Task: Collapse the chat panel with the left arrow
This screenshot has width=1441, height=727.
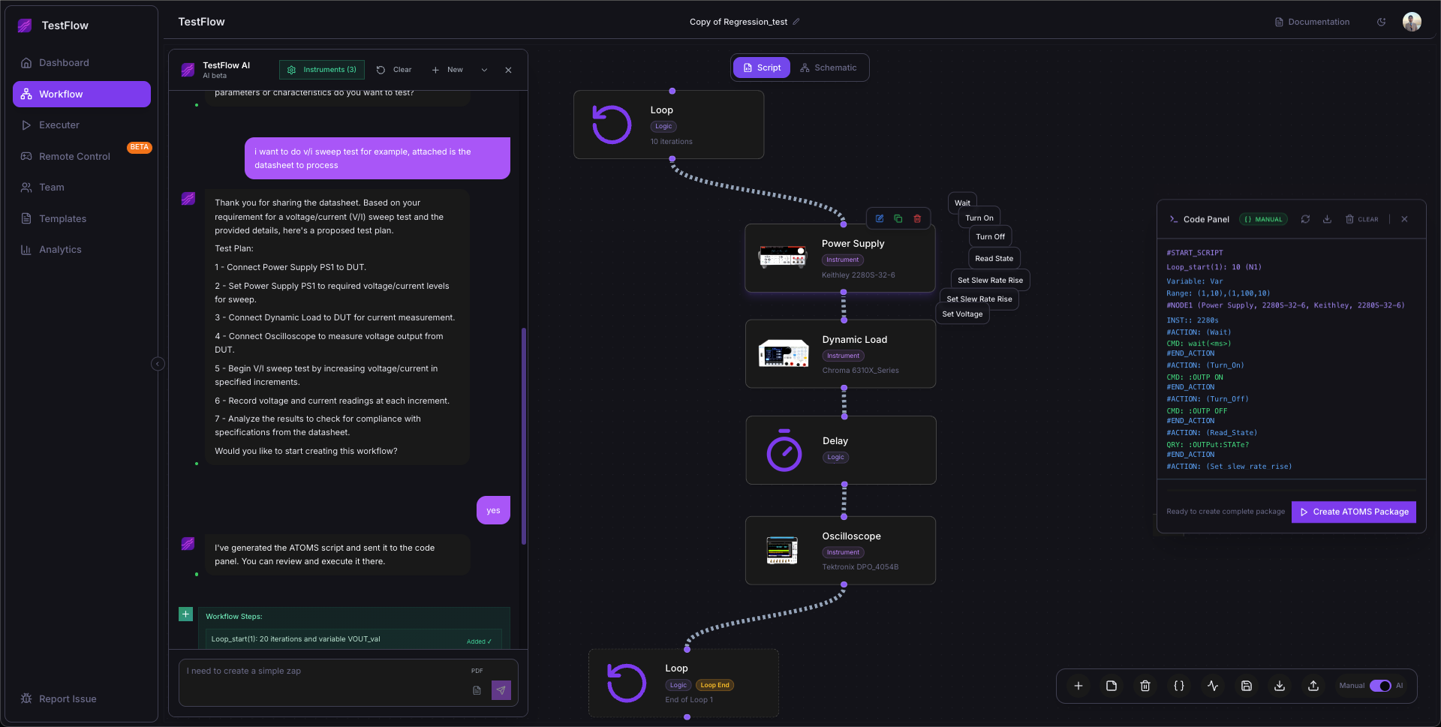Action: pyautogui.click(x=158, y=364)
